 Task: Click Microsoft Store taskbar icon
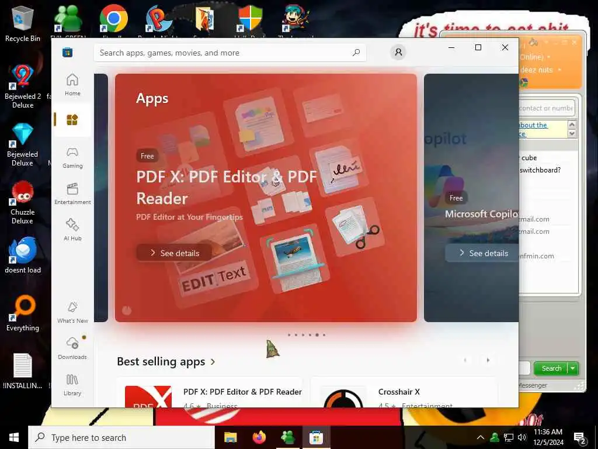316,437
